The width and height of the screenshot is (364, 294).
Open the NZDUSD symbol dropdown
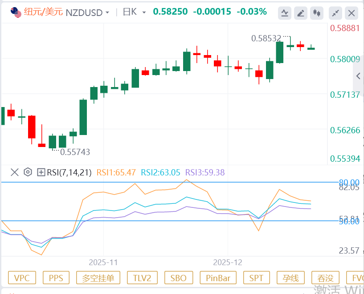click(87, 12)
